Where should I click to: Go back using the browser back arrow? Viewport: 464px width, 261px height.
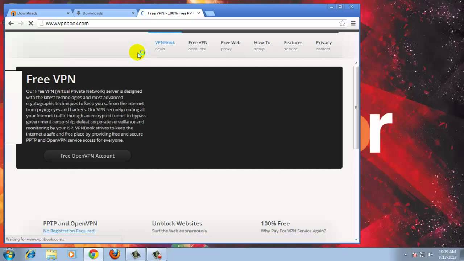tap(11, 23)
